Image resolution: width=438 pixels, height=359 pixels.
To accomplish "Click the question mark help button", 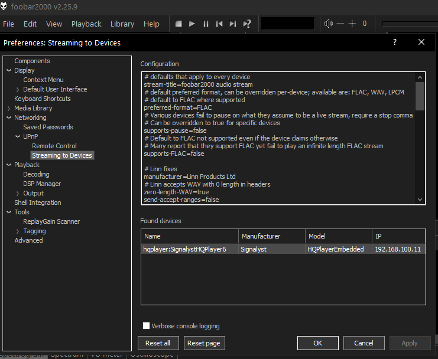I will point(395,42).
